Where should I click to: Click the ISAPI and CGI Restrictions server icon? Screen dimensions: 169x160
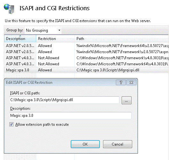click(9, 9)
